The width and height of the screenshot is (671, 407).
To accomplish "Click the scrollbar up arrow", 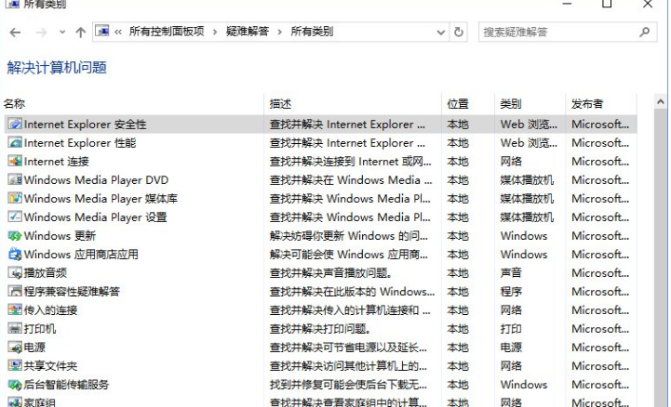I will tap(661, 102).
